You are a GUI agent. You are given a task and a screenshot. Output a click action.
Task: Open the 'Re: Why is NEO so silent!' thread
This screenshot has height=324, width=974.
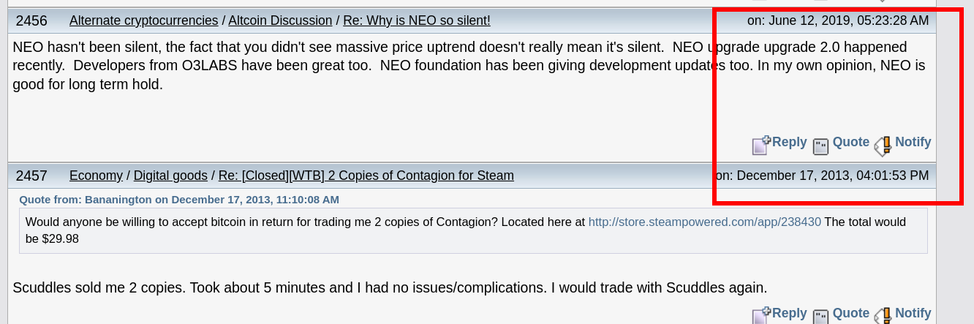[417, 20]
